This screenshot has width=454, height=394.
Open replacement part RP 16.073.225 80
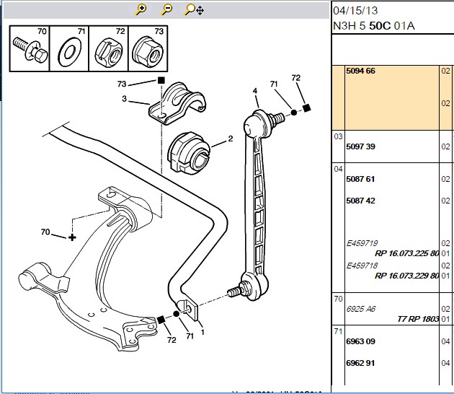point(407,253)
